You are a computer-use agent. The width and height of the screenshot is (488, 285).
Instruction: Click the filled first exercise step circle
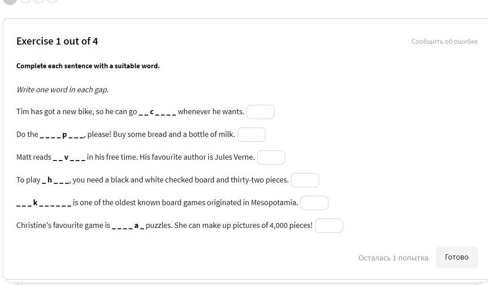tap(10, 0)
